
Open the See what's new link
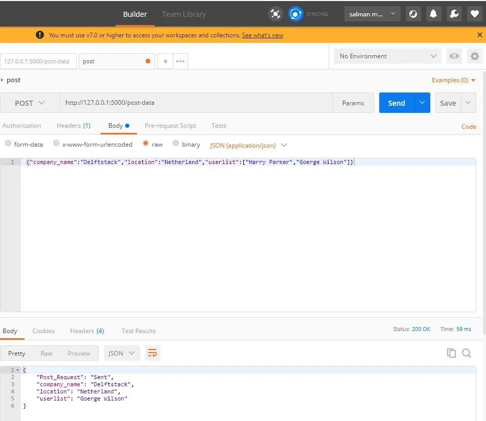tap(262, 35)
